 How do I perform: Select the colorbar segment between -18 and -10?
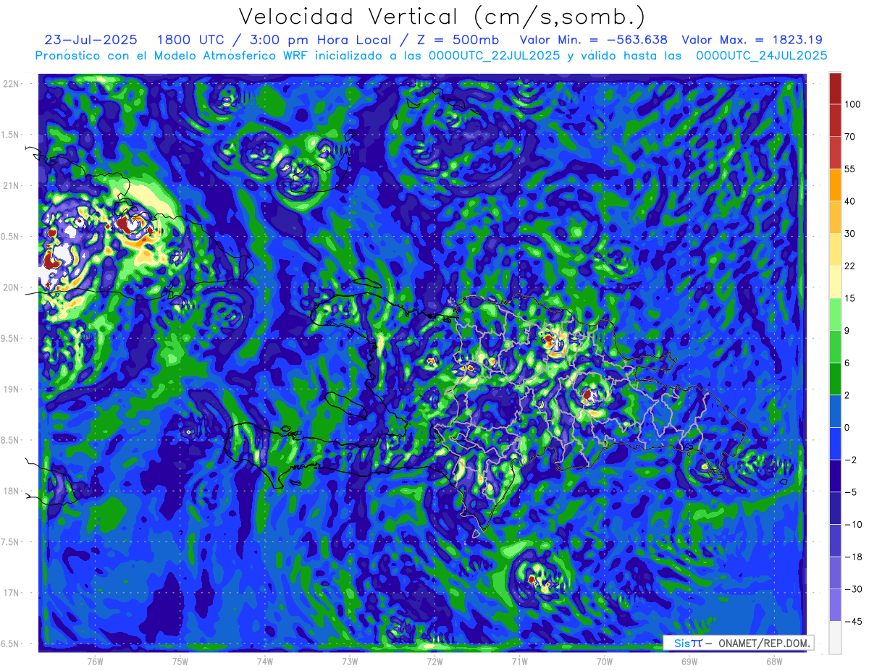[x=835, y=540]
